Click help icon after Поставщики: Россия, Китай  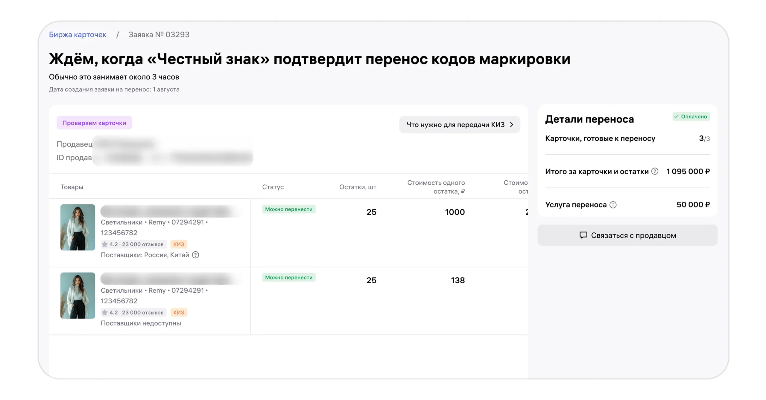click(195, 255)
